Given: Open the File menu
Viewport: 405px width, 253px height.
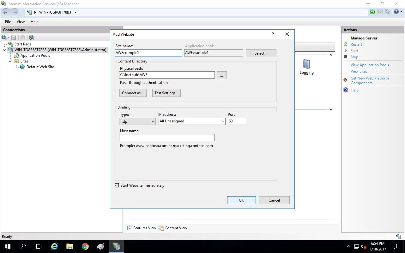Looking at the screenshot, I should tap(8, 22).
